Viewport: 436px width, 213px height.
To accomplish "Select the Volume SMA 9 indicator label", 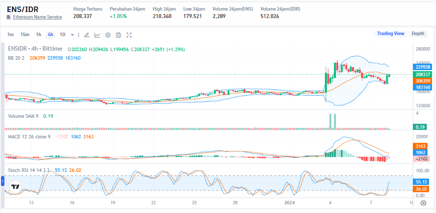I will (x=23, y=116).
